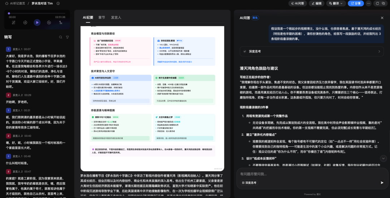The width and height of the screenshot is (390, 198).
Task: Toggle 深度思考 mode in chat input
Action: 249,183
